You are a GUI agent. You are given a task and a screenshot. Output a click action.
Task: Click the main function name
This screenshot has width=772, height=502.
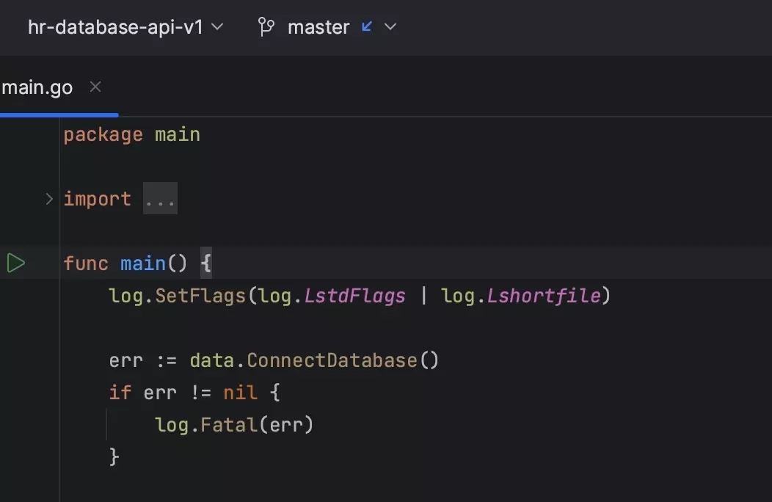point(144,263)
